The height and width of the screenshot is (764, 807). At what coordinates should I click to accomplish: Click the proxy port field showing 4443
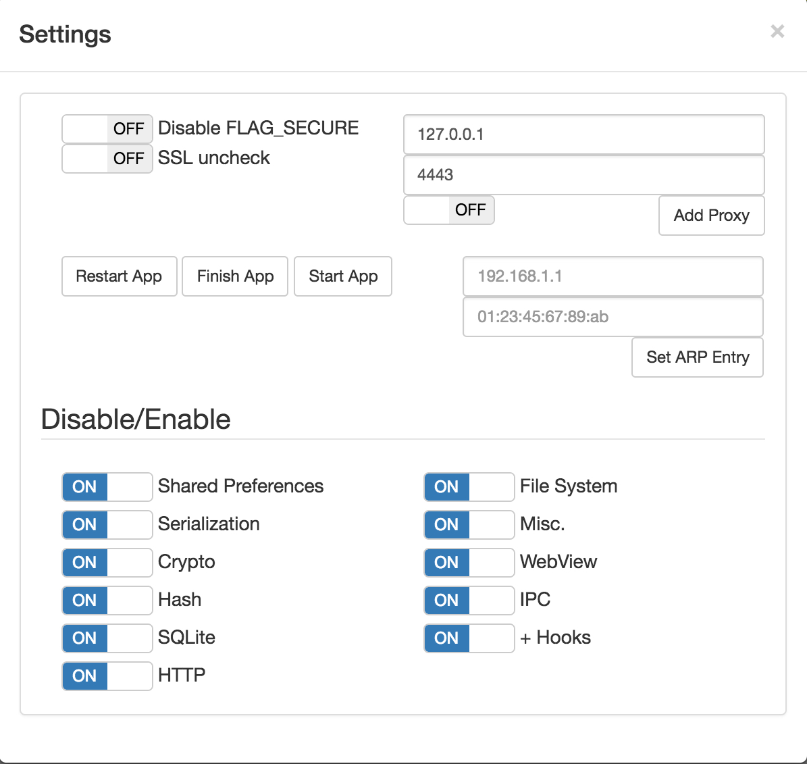(x=583, y=175)
